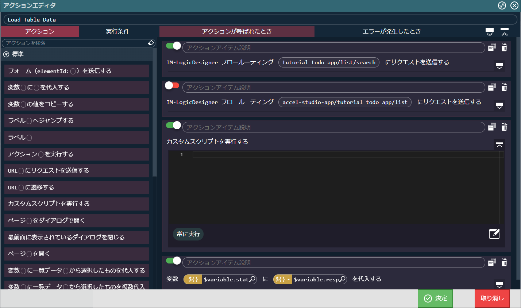The width and height of the screenshot is (521, 308).
Task: Click the 常に実行 condition button
Action: pos(188,234)
